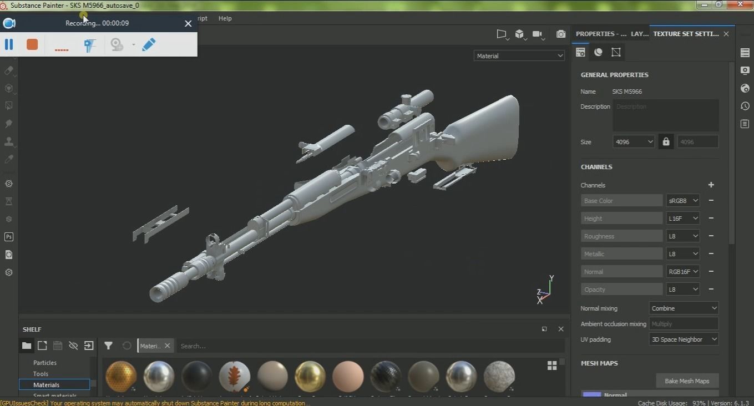Open Normal RGB16F format dropdown
The height and width of the screenshot is (406, 754).
(x=682, y=271)
